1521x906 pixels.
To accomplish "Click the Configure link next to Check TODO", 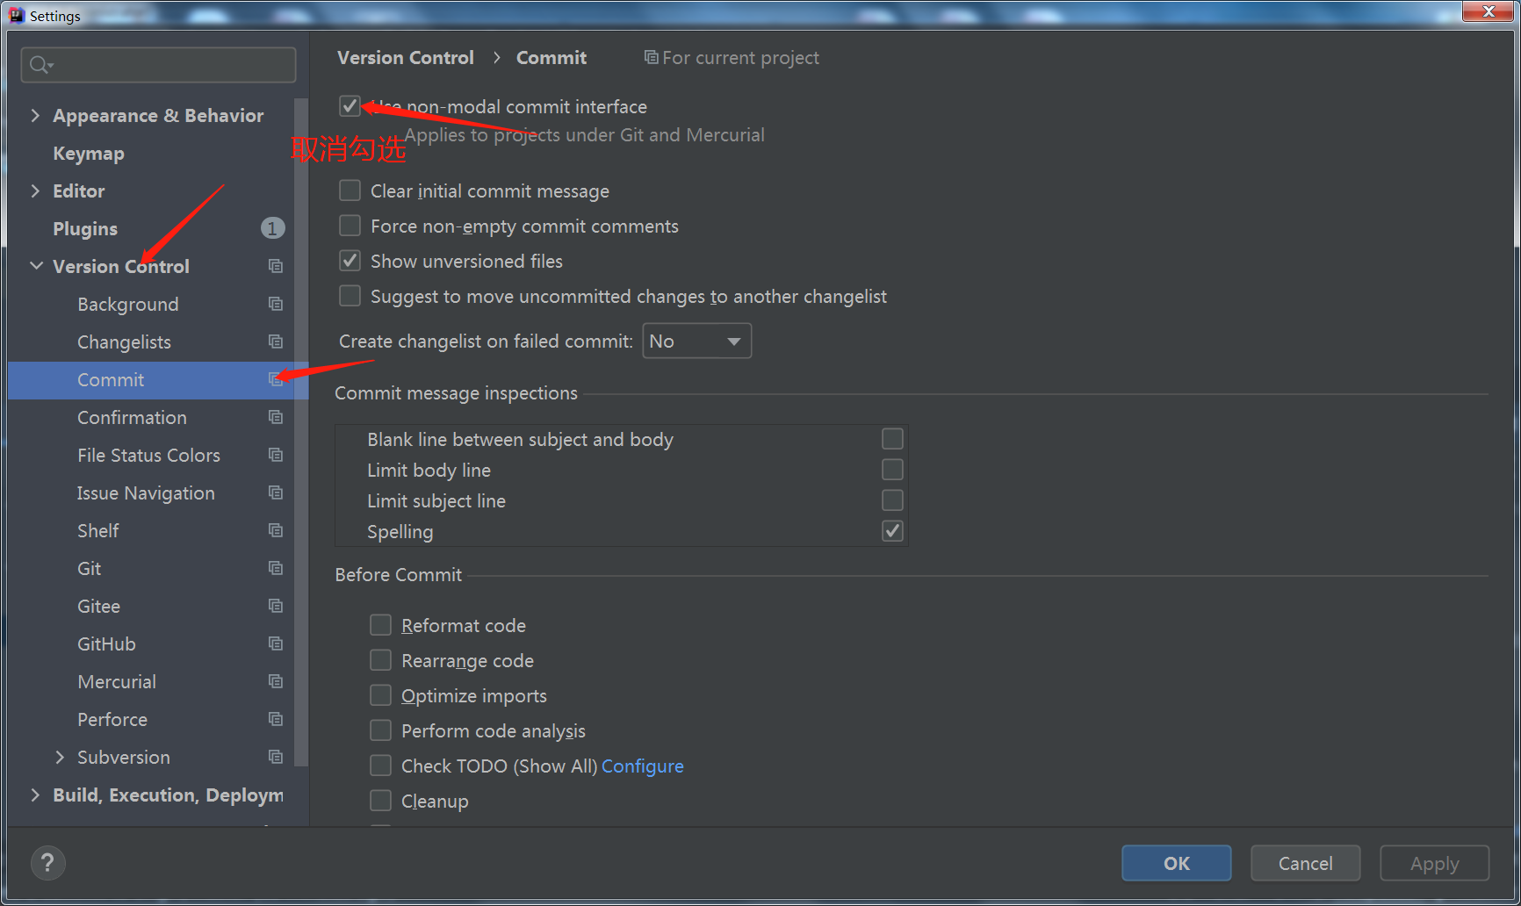I will tap(642, 766).
